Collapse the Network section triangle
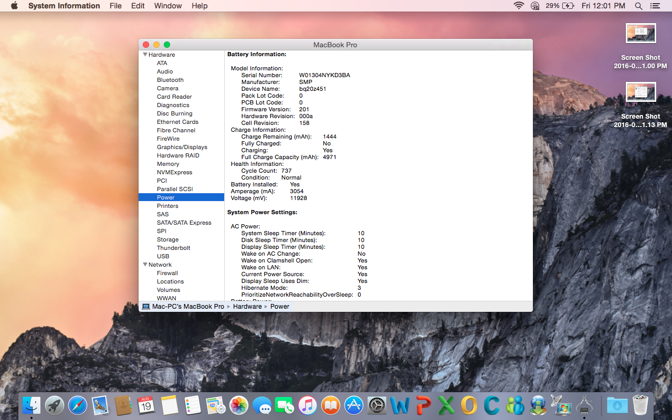 [x=145, y=265]
